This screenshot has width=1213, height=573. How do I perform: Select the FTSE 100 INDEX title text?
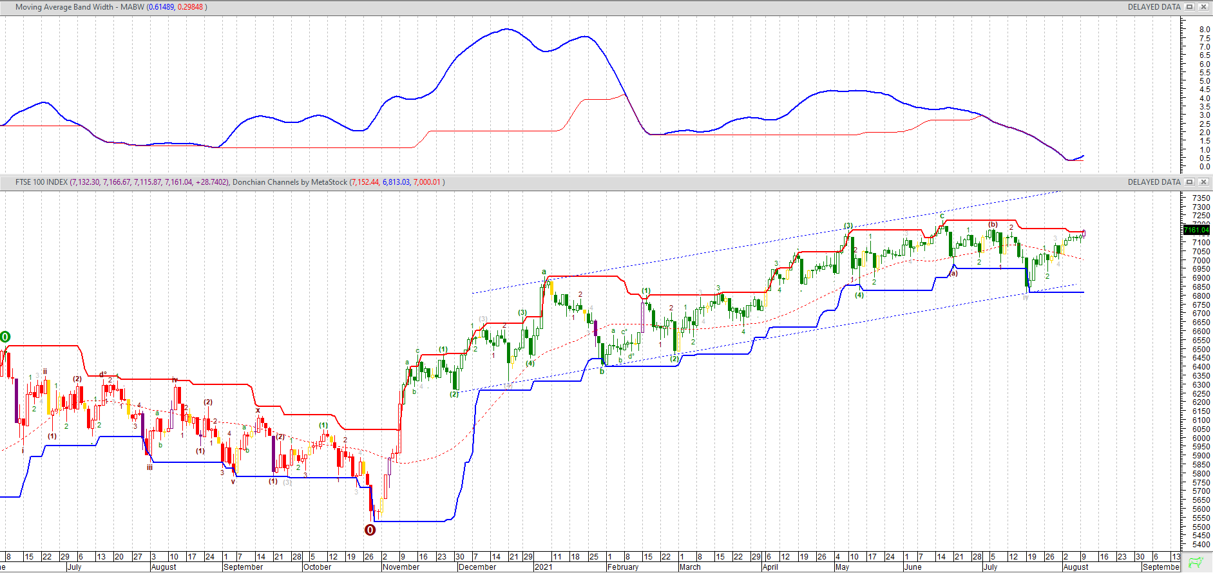41,182
